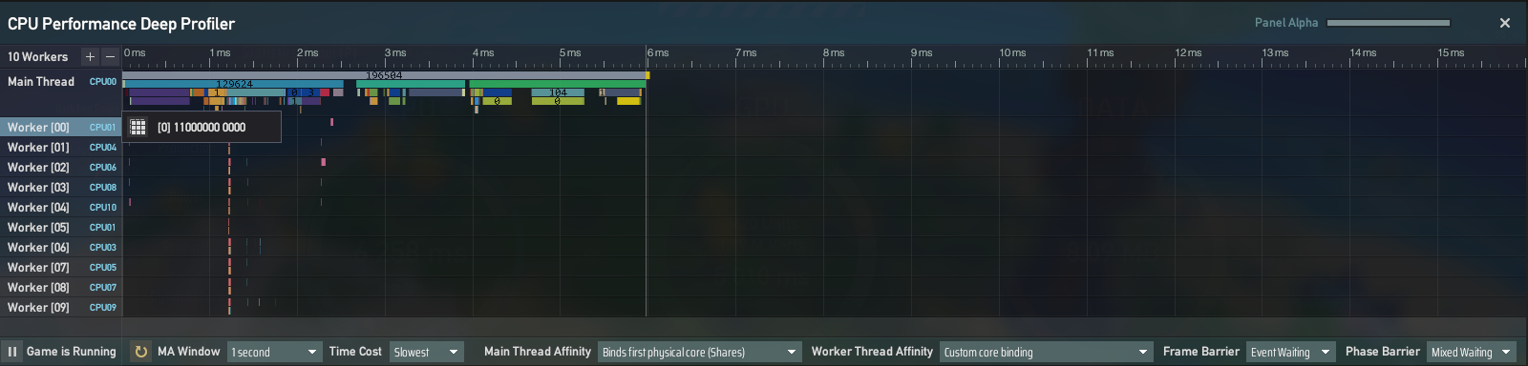Click the CPU00 label on Main Thread

103,82
